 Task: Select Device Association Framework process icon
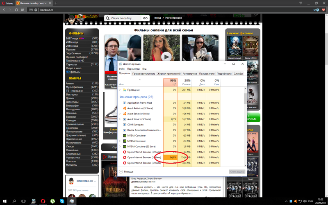pyautogui.click(x=125, y=130)
